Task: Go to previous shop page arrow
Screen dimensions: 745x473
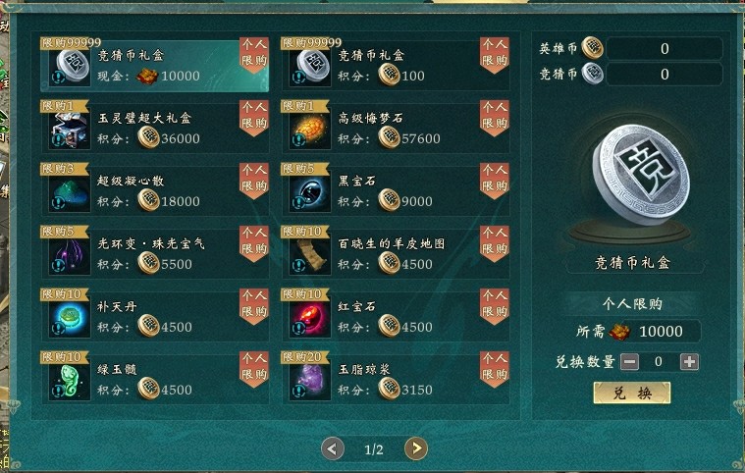Action: point(333,448)
